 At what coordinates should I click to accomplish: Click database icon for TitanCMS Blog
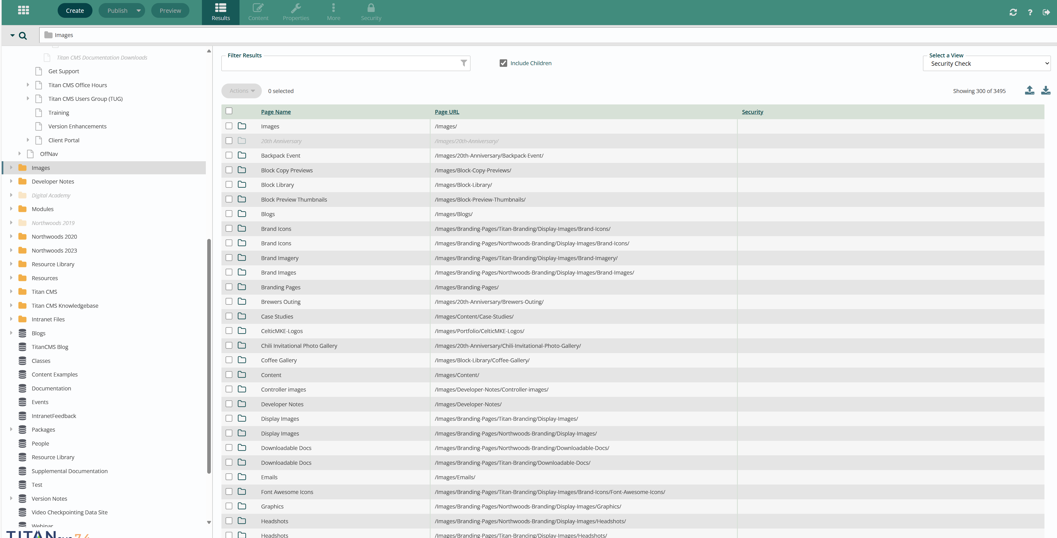[x=23, y=347]
